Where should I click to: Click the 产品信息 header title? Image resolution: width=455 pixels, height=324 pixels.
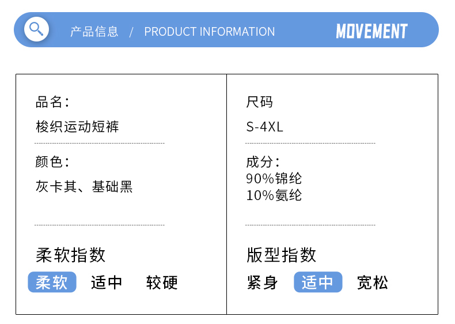pos(94,32)
